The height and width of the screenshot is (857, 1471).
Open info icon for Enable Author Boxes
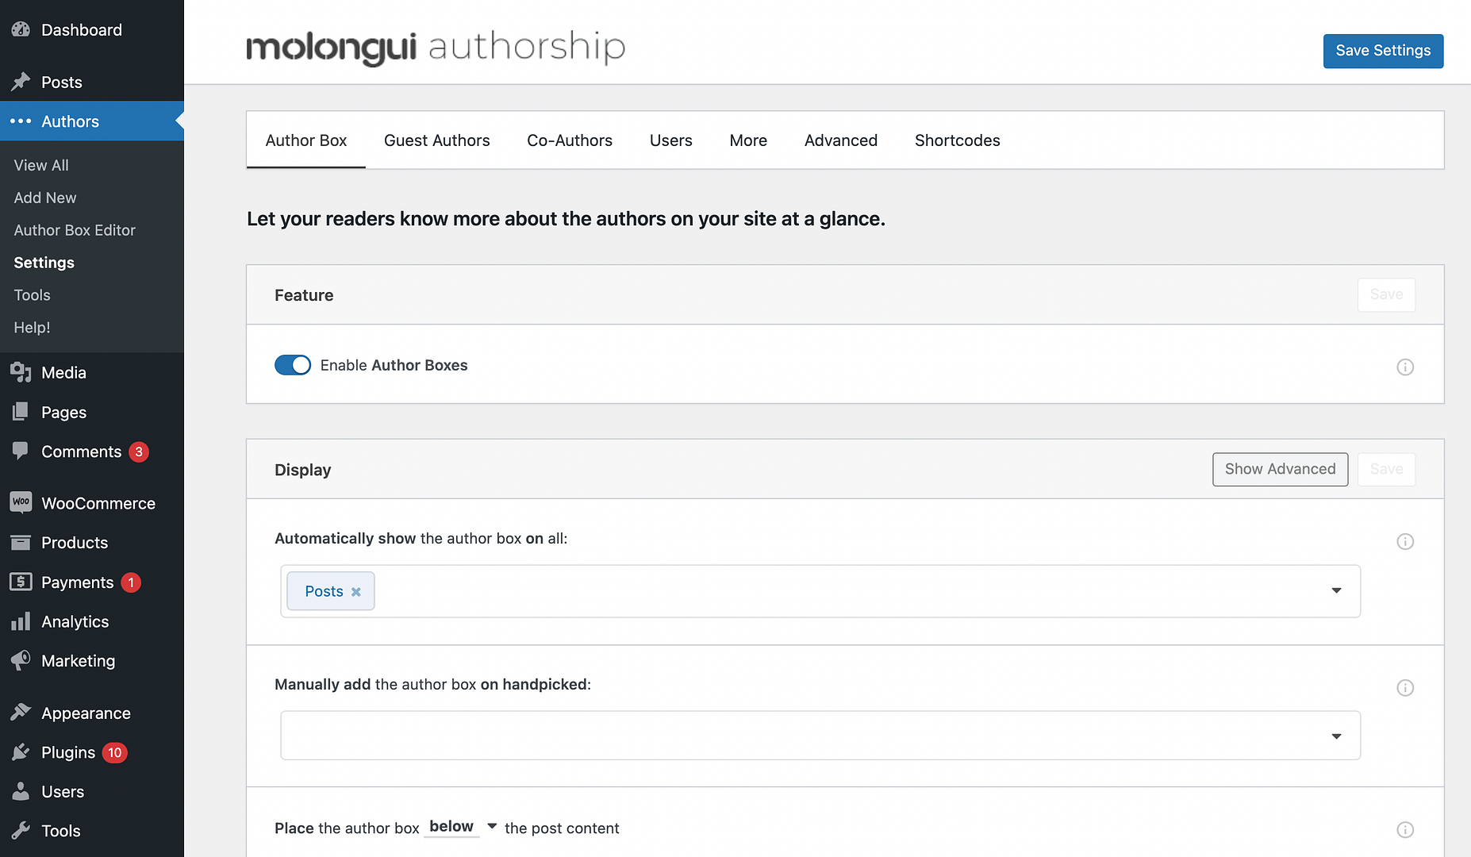1405,367
